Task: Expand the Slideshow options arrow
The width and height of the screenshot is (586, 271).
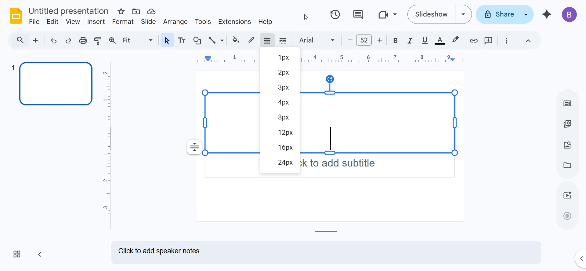Action: [463, 14]
